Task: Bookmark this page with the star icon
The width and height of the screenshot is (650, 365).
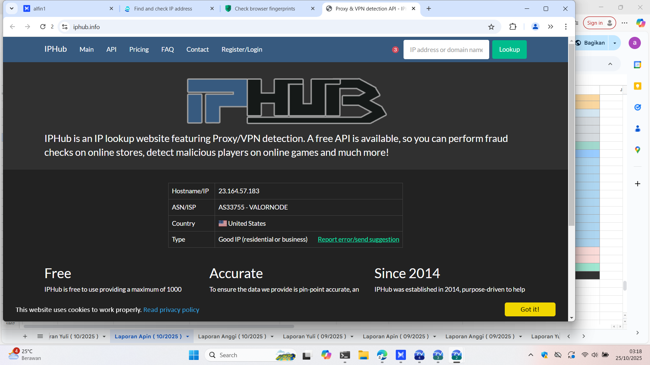Action: (x=491, y=27)
